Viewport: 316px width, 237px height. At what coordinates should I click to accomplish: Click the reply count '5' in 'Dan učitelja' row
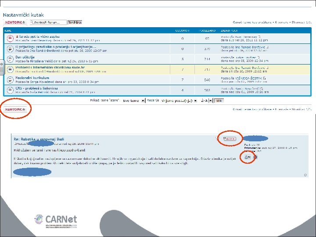[x=183, y=59]
